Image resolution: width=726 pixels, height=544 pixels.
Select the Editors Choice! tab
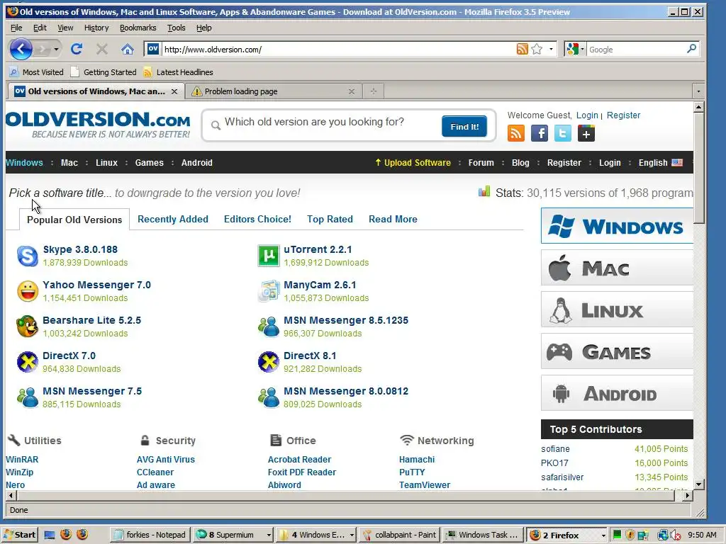coord(257,220)
